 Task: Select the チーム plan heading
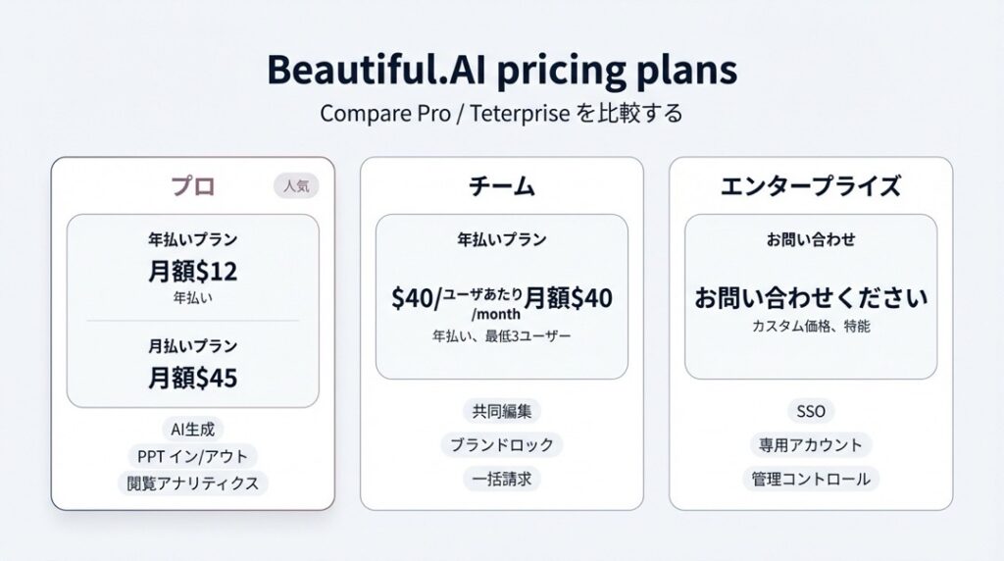point(502,186)
